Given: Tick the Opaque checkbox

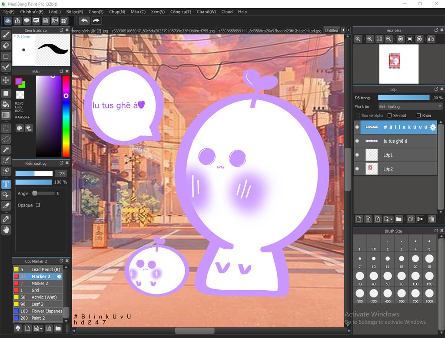Looking at the screenshot, I should click(x=38, y=205).
